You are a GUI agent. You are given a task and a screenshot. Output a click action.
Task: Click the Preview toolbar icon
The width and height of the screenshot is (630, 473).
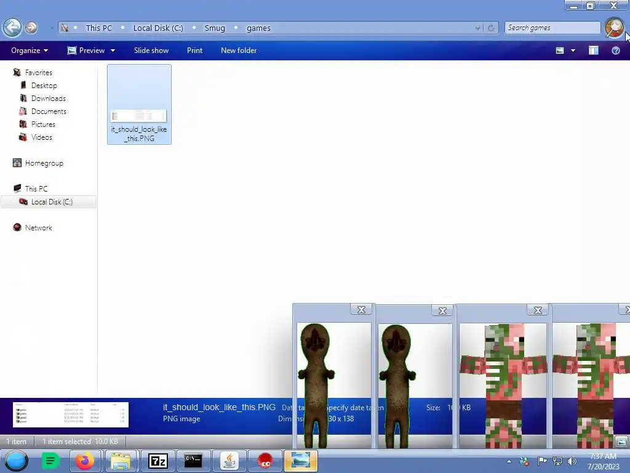72,51
